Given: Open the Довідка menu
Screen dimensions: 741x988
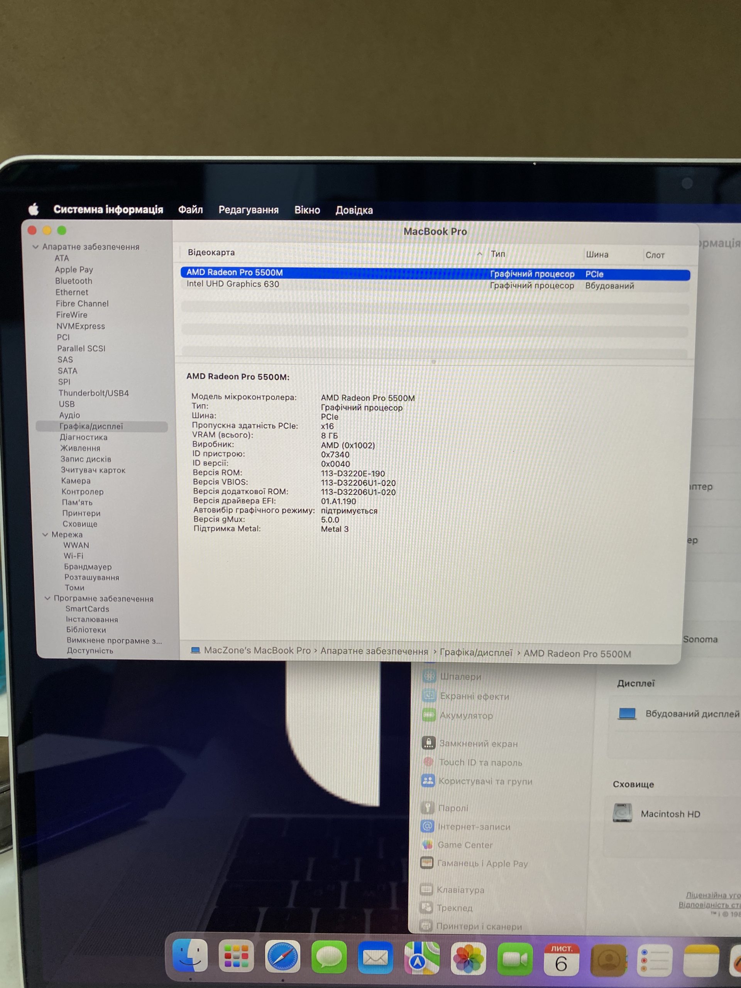Looking at the screenshot, I should [354, 210].
